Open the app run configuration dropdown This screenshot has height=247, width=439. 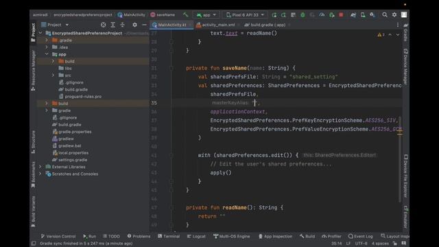206,15
